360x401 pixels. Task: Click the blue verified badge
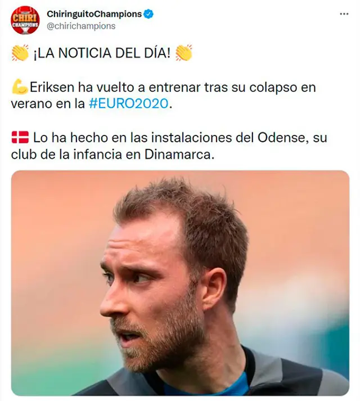tap(148, 14)
